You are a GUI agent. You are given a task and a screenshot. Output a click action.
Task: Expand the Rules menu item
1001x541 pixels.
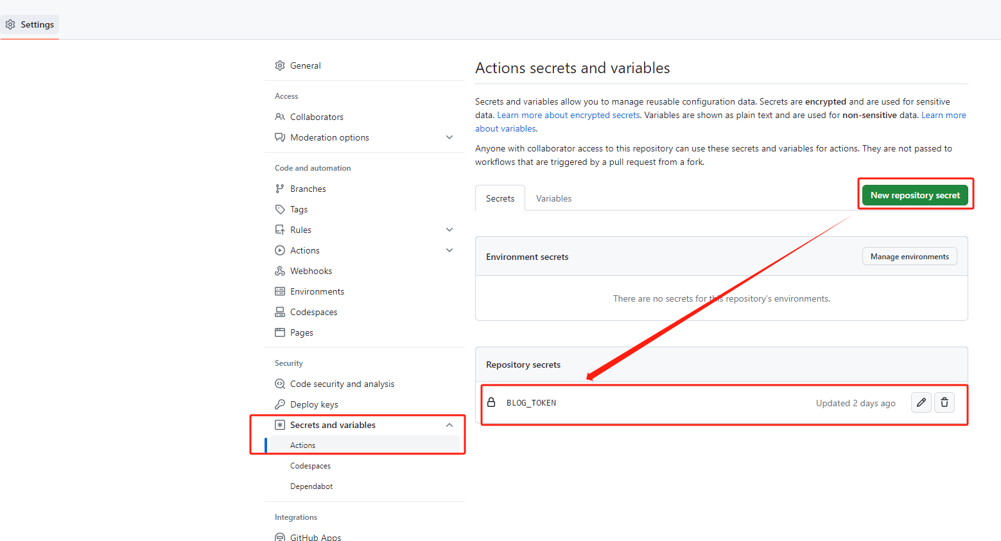[x=449, y=229]
